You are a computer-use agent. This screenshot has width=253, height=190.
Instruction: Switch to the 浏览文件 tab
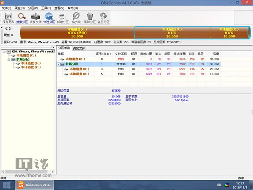coord(78,49)
